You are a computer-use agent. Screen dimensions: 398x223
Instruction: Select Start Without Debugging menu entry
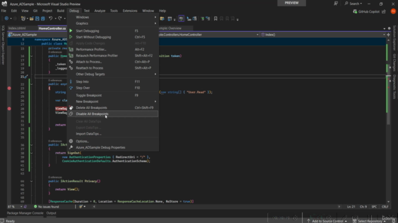click(x=113, y=37)
